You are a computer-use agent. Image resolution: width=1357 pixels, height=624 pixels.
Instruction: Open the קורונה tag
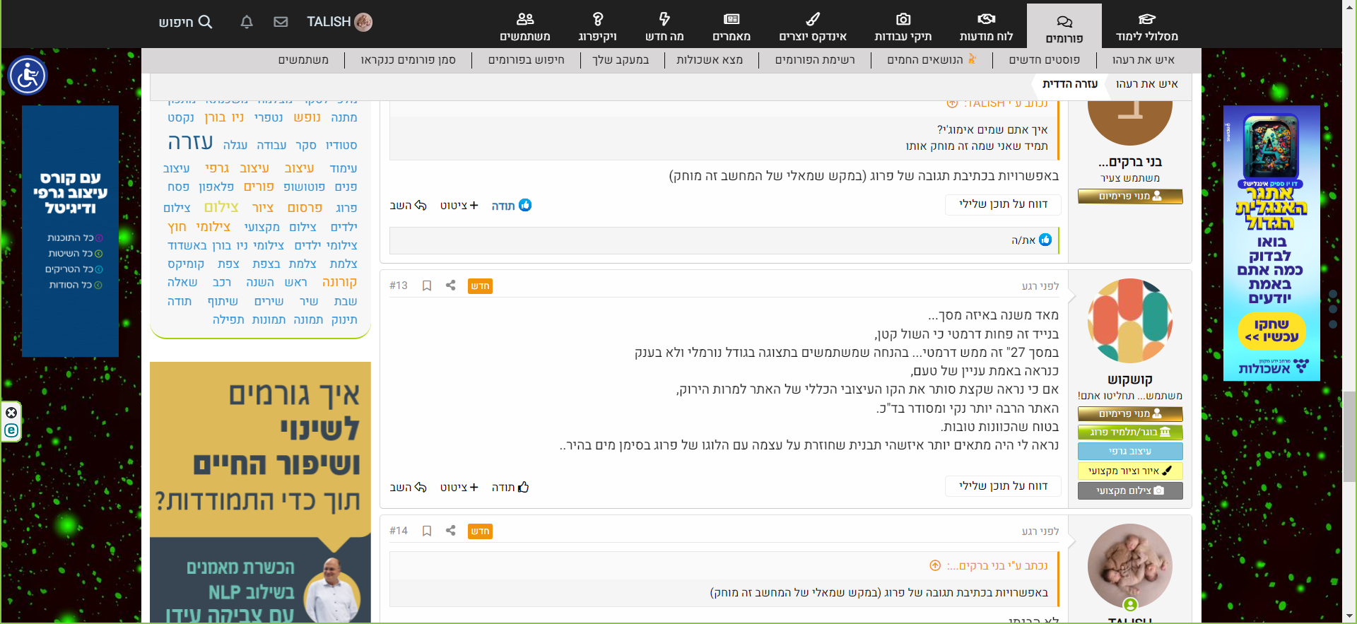[339, 282]
